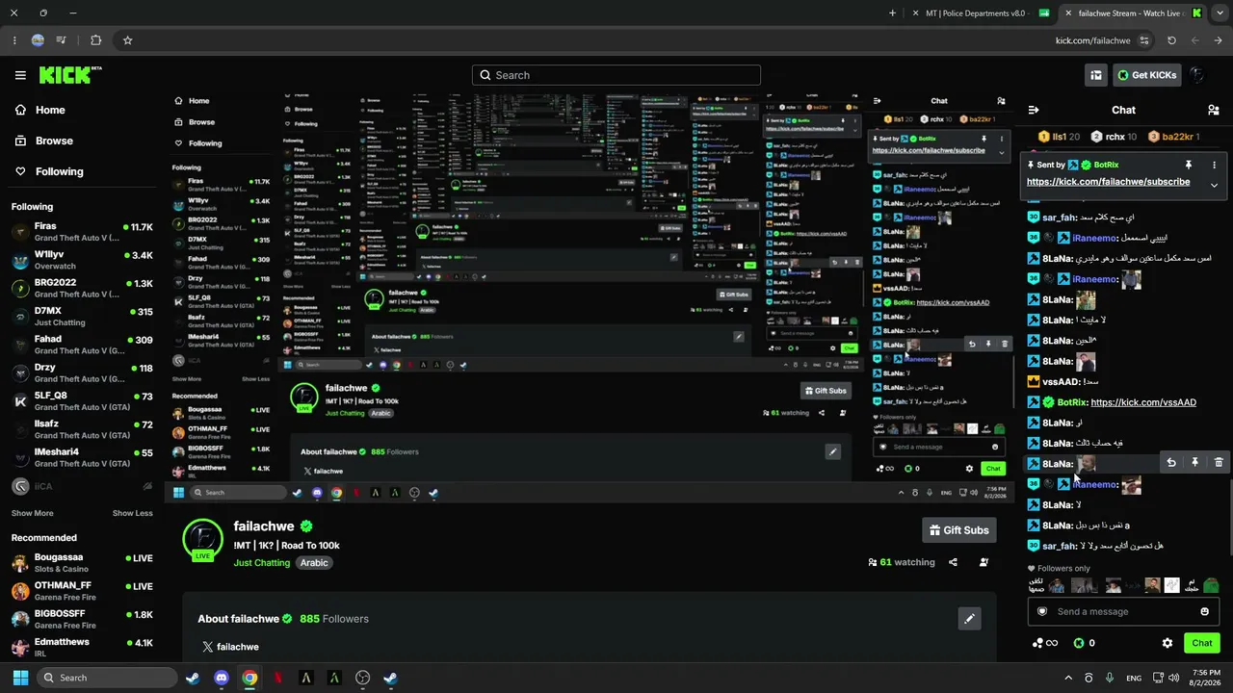Open the browser extensions puzzle icon

[95, 40]
